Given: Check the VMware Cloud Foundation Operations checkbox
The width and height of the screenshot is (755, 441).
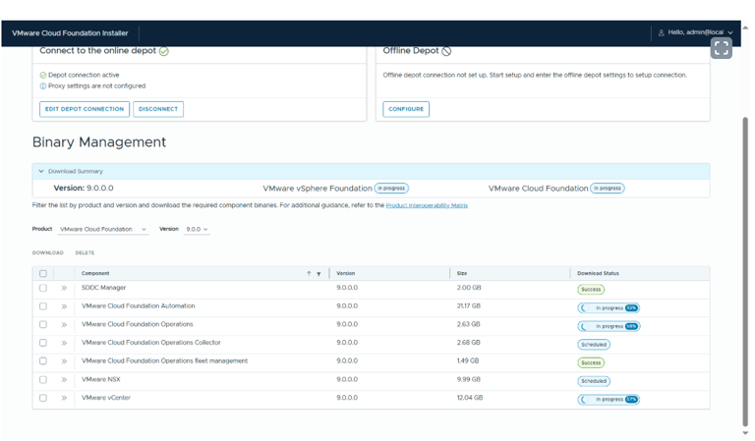Looking at the screenshot, I should (x=43, y=325).
